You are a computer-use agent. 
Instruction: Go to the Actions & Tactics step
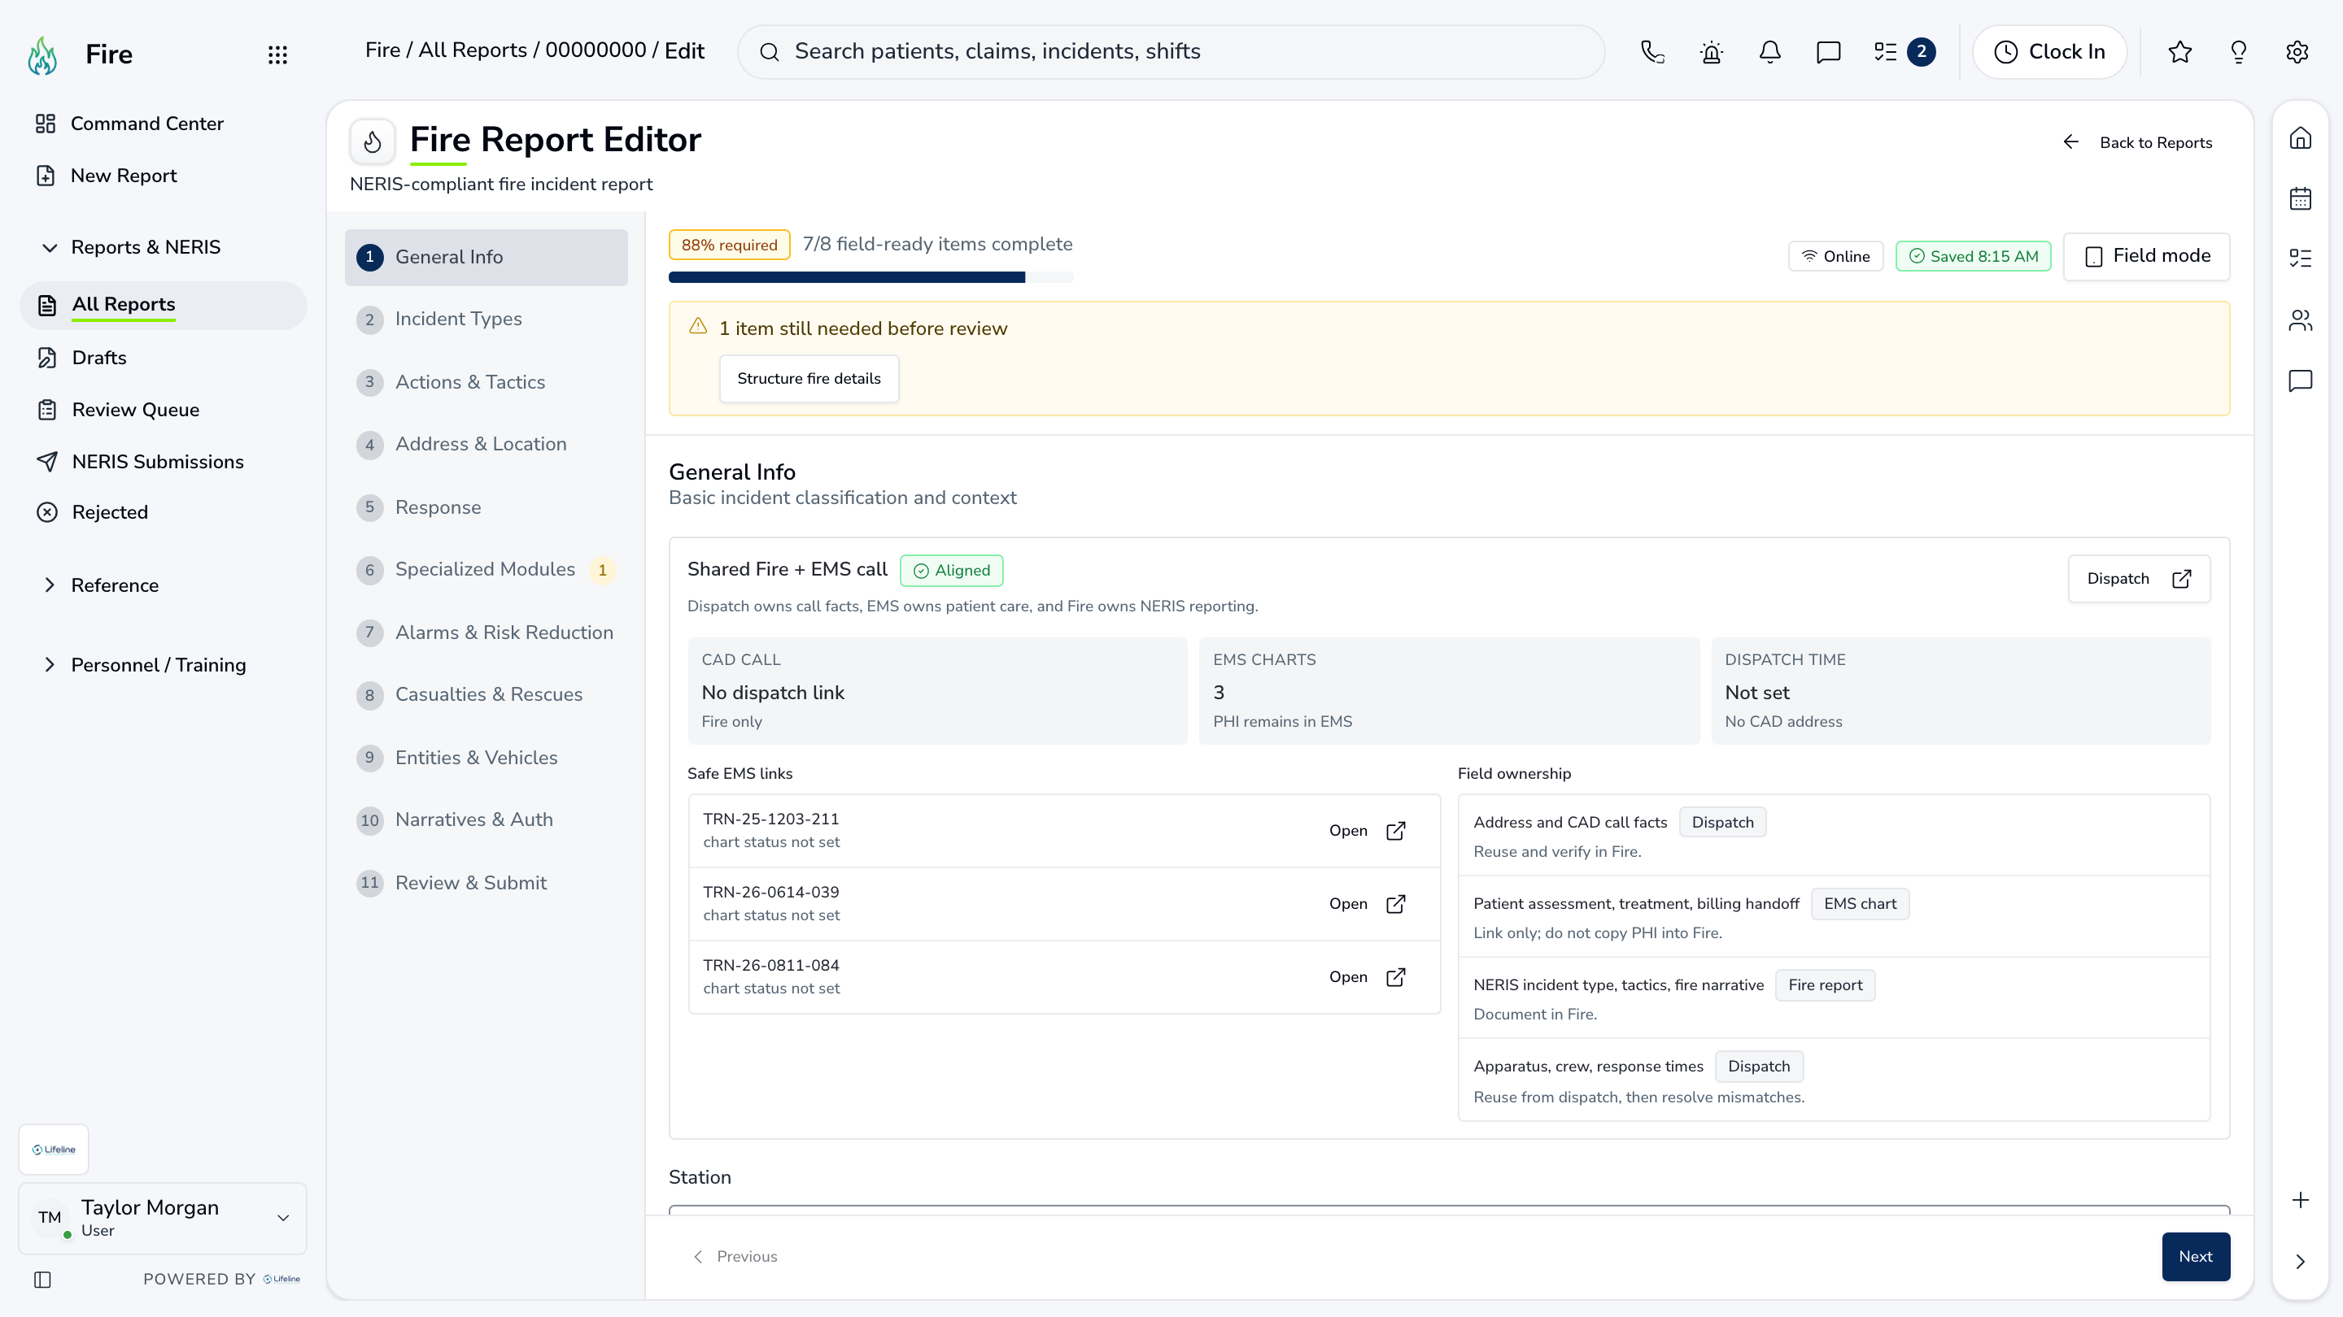pos(486,382)
